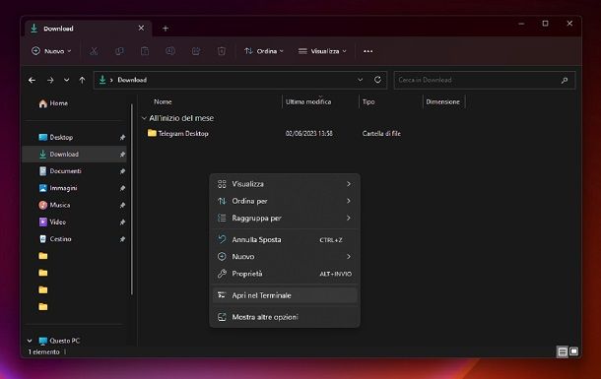Click the search magnifier icon

565,80
